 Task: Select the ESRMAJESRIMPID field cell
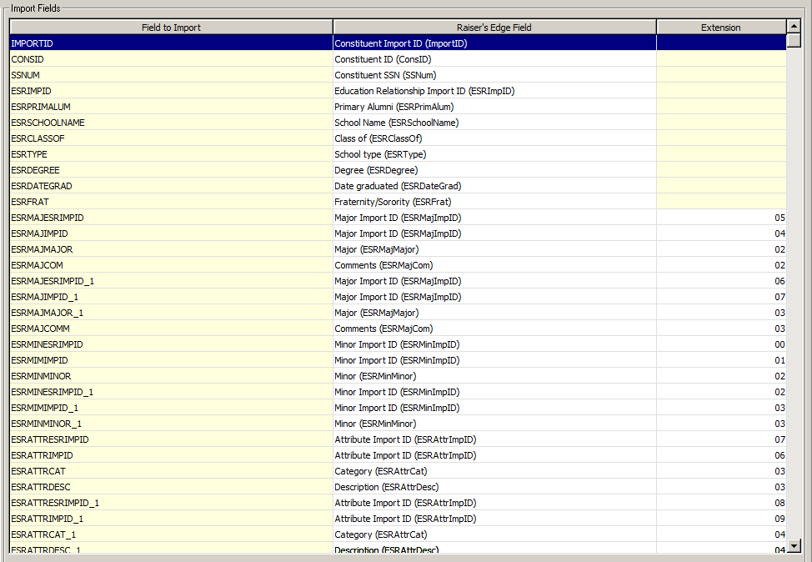[171, 218]
